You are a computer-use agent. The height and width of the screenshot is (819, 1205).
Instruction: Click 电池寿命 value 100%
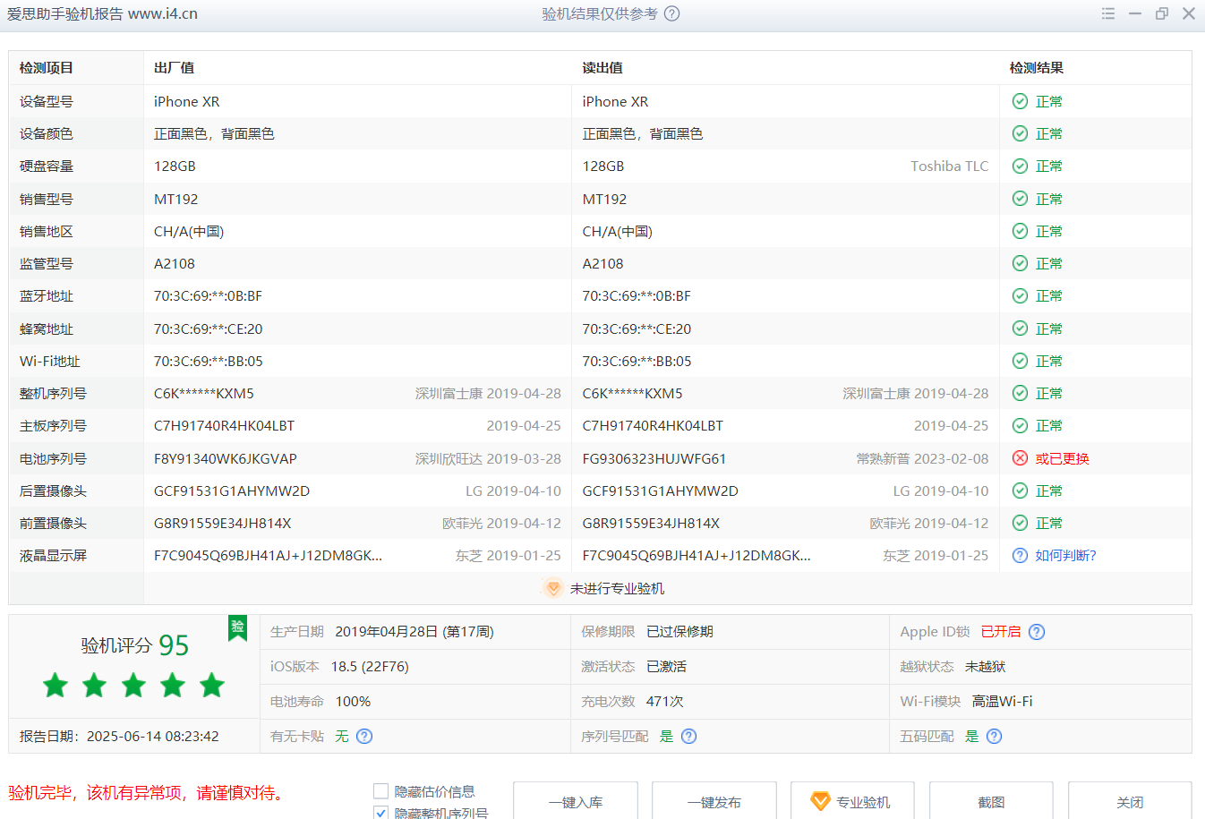tap(353, 702)
